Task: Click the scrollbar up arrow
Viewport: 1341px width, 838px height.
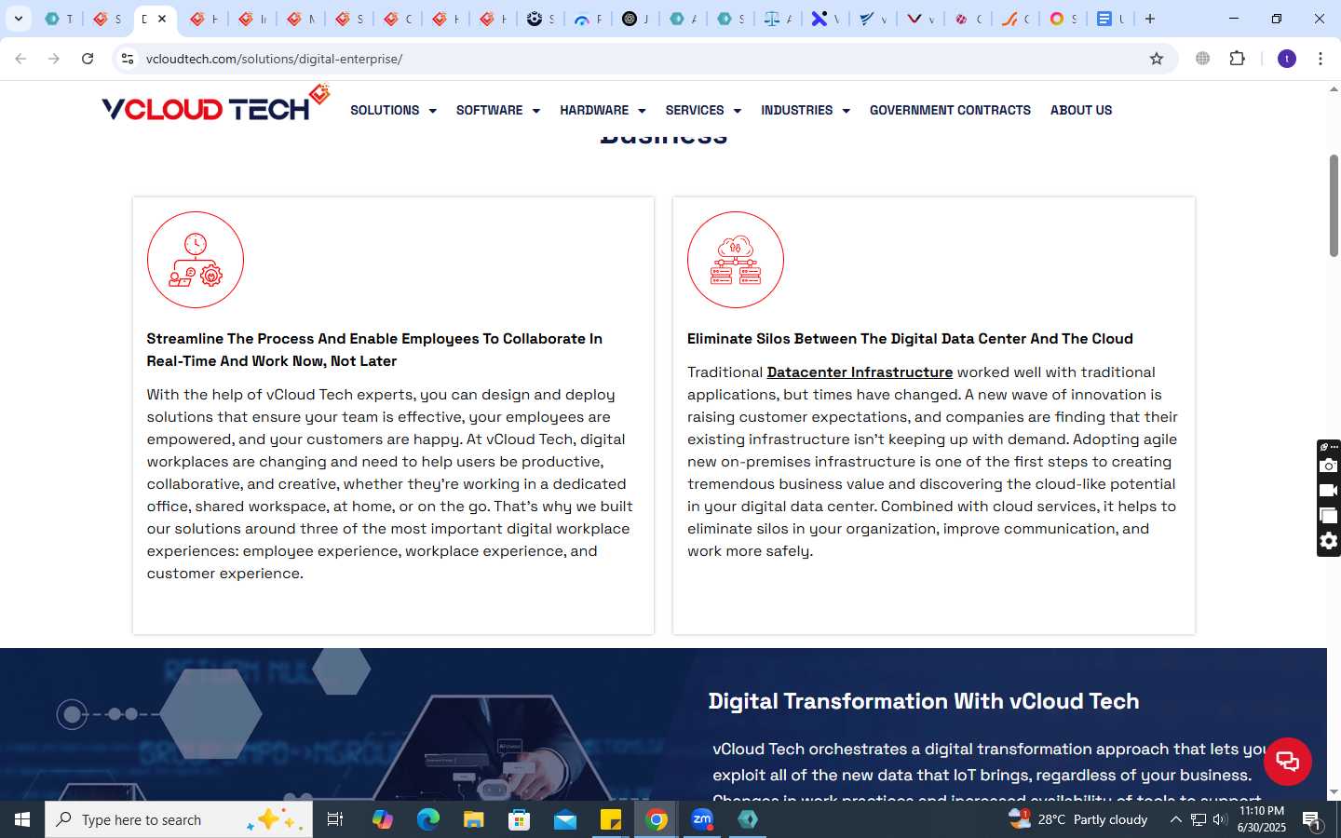Action: (x=1334, y=89)
